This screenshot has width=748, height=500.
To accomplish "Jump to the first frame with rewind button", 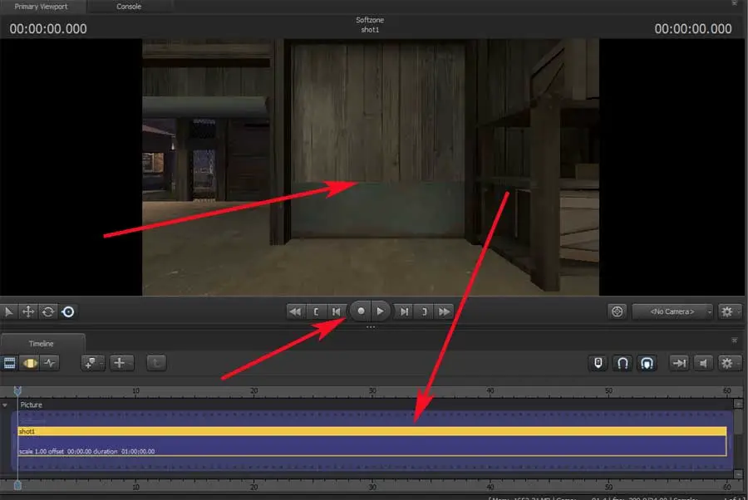I will [x=295, y=311].
